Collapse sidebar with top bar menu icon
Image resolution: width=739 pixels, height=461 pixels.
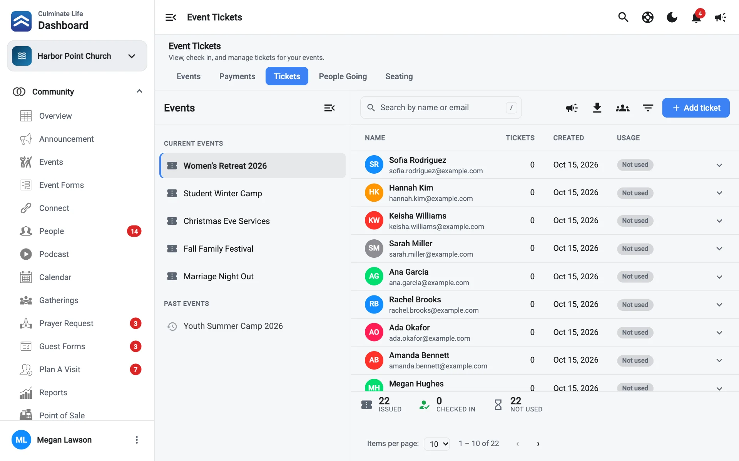pos(171,17)
